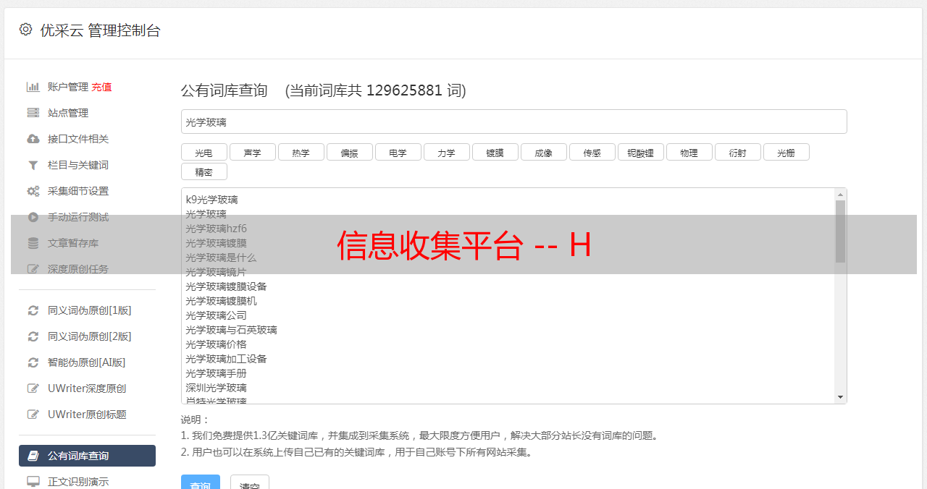Open 智能伪原创[AI版] in the sidebar
Screen dimensions: 927x489
tap(87, 362)
